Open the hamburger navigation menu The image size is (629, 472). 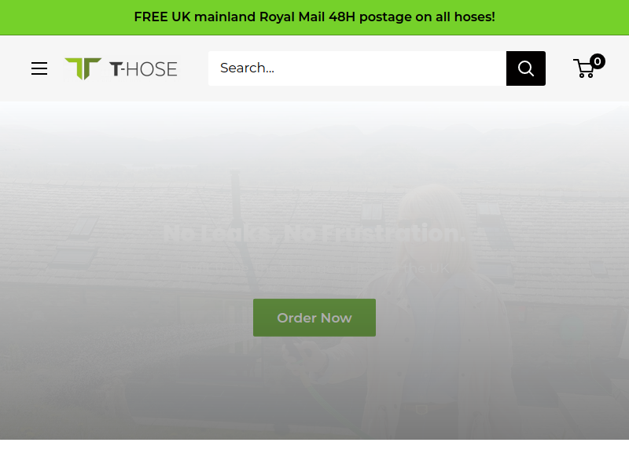pyautogui.click(x=39, y=68)
